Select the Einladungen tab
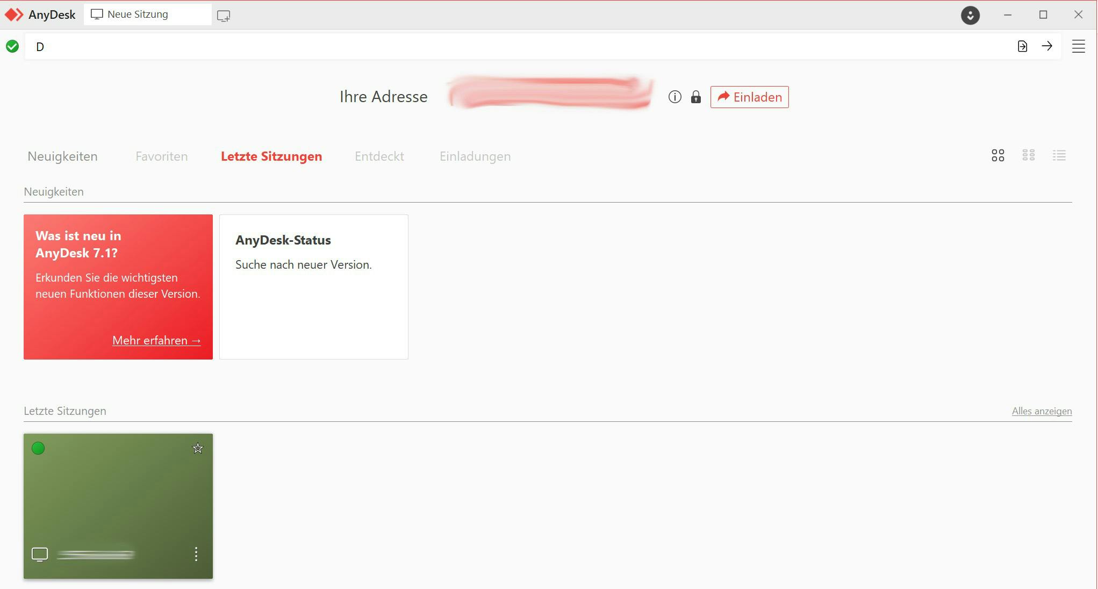The height and width of the screenshot is (589, 1098). (x=475, y=156)
